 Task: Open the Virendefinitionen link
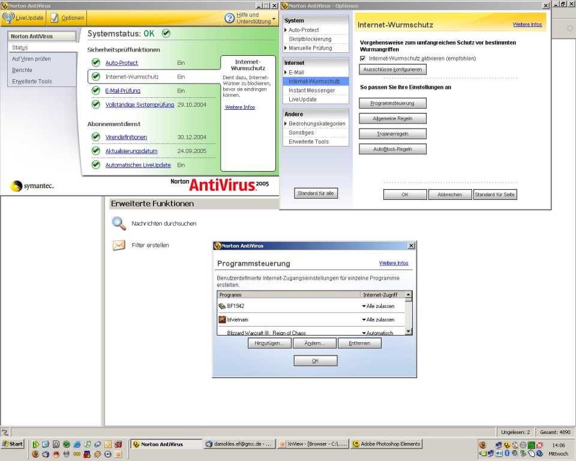(126, 137)
